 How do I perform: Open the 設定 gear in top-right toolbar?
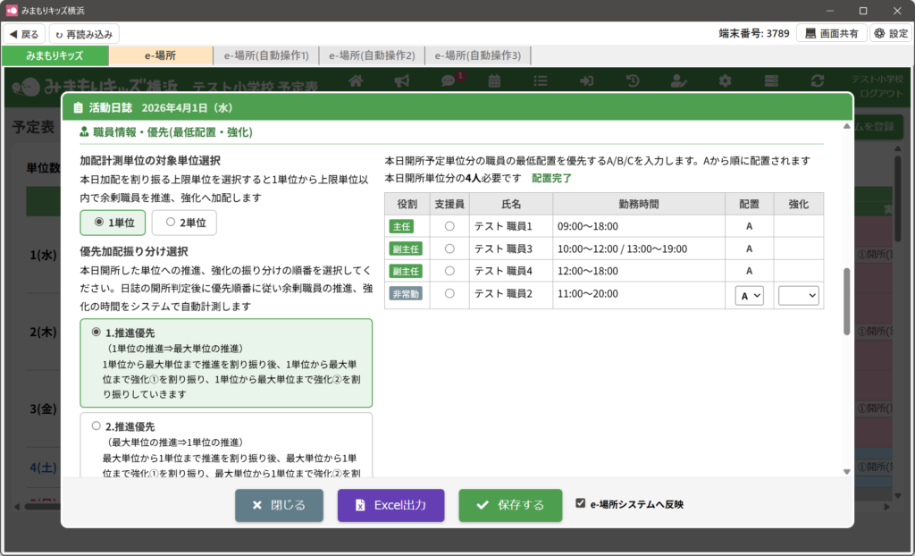pyautogui.click(x=890, y=34)
